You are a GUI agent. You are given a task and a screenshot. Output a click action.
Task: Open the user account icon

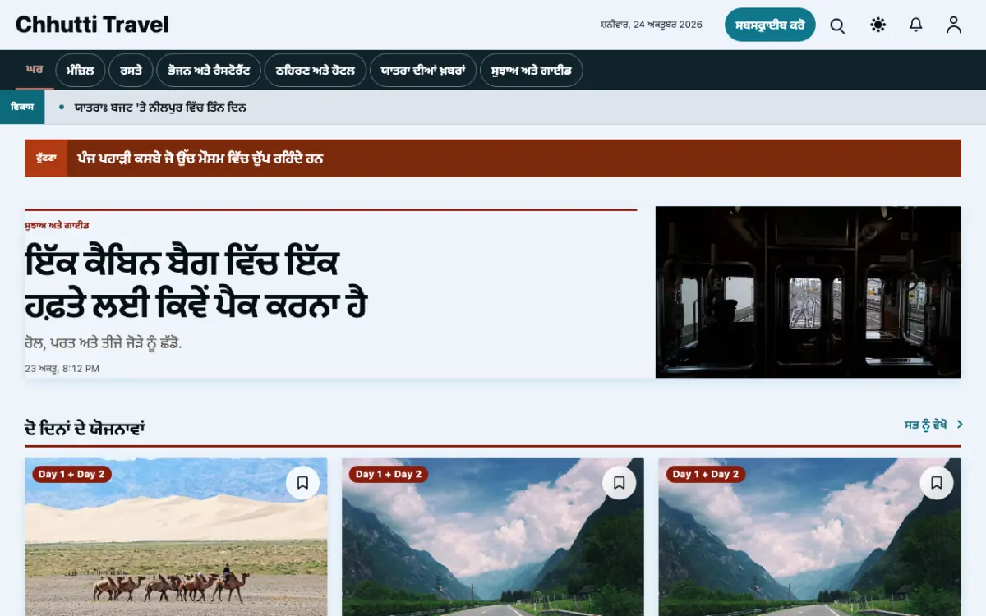tap(953, 25)
